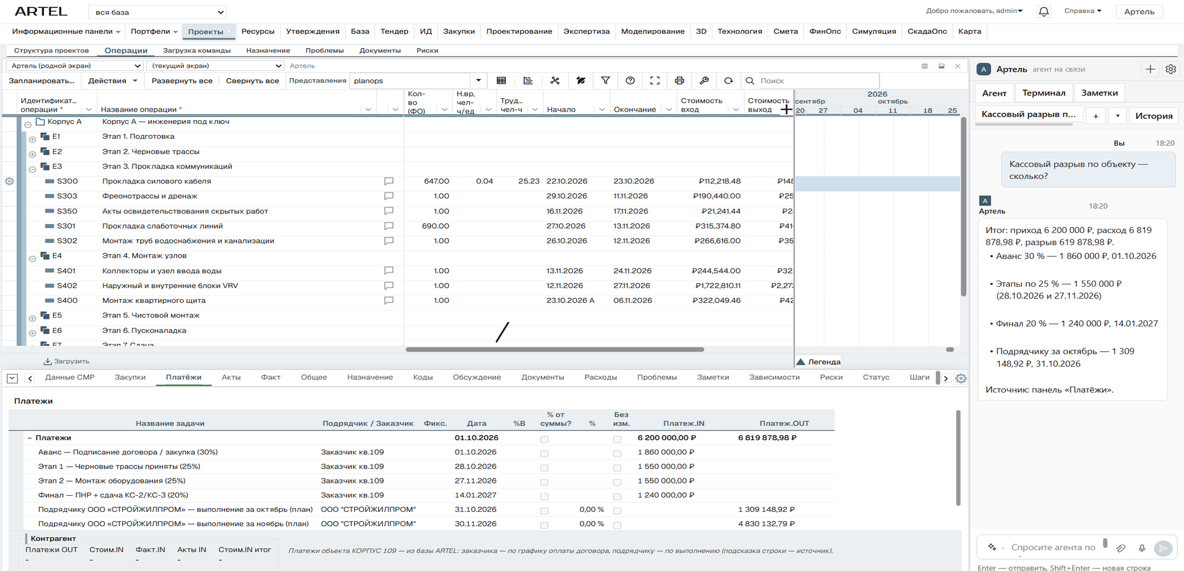Screen dimensions: 1184x571
Task: Tick '% от суммы?' checkbox for Этап 2 row
Action: tap(544, 482)
